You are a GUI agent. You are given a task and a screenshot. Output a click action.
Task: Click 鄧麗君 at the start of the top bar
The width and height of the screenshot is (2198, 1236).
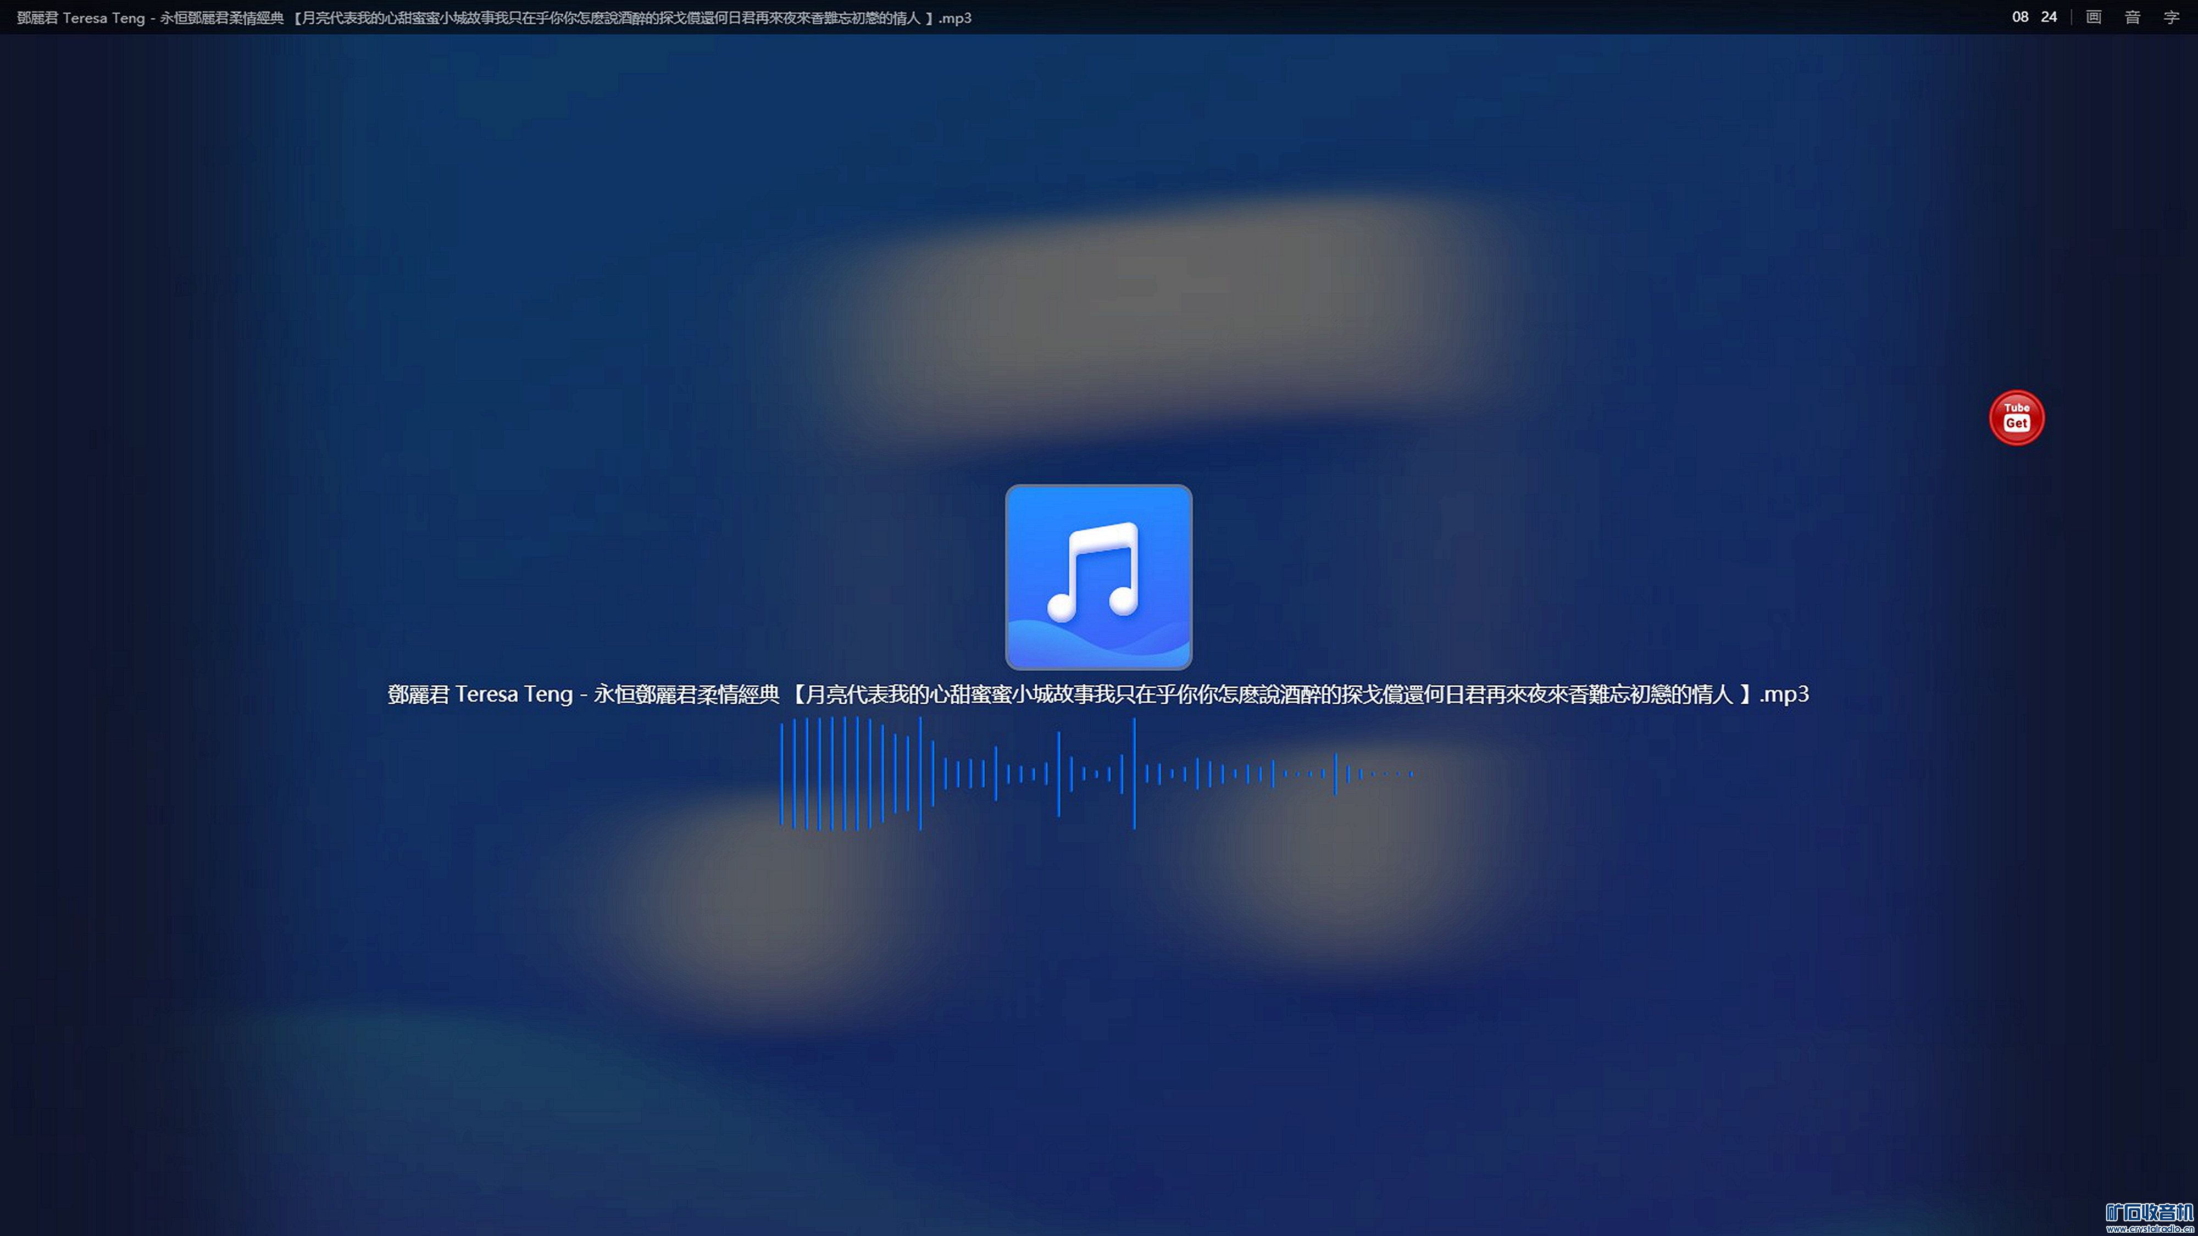[x=37, y=18]
